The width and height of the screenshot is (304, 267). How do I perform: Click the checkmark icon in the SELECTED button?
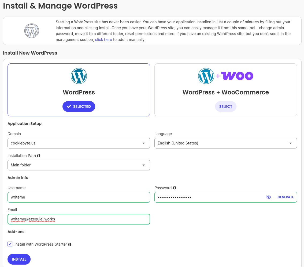(69, 106)
